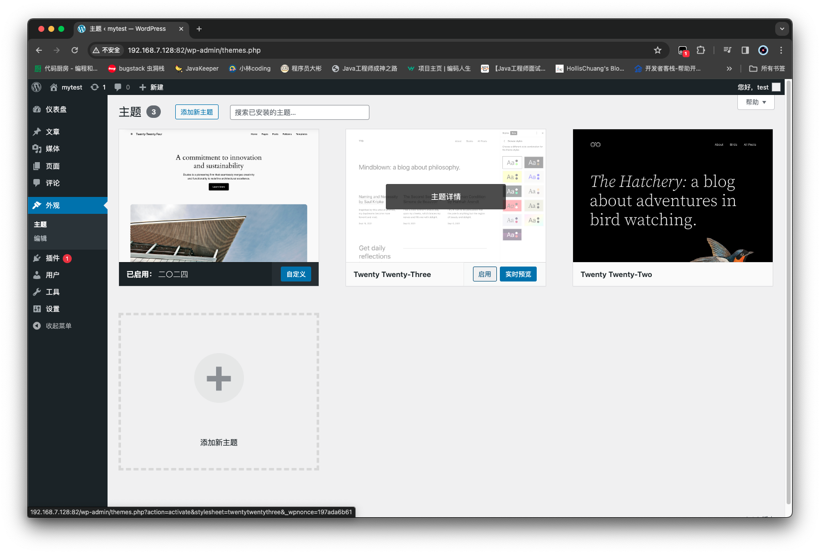820x554 pixels.
Task: Open the comments bubble in admin bar
Action: [x=122, y=87]
